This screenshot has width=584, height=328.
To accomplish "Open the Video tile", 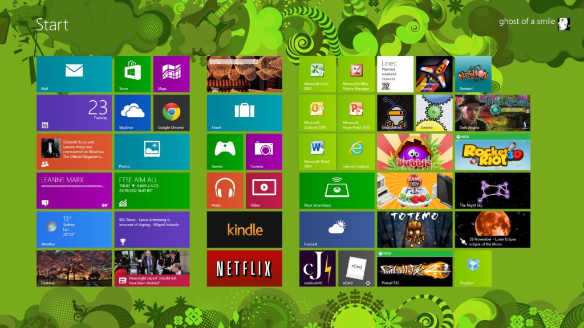I will pos(263,190).
